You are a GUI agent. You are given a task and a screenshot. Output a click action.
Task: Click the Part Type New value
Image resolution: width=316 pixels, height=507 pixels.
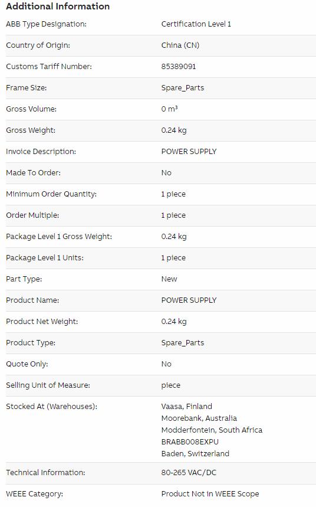point(169,279)
